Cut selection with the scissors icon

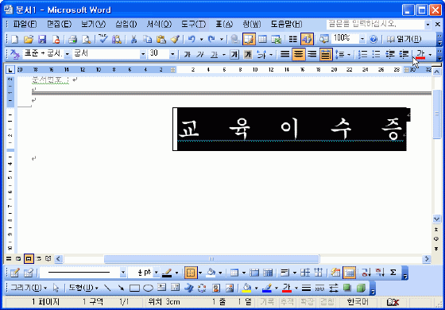tap(133, 39)
